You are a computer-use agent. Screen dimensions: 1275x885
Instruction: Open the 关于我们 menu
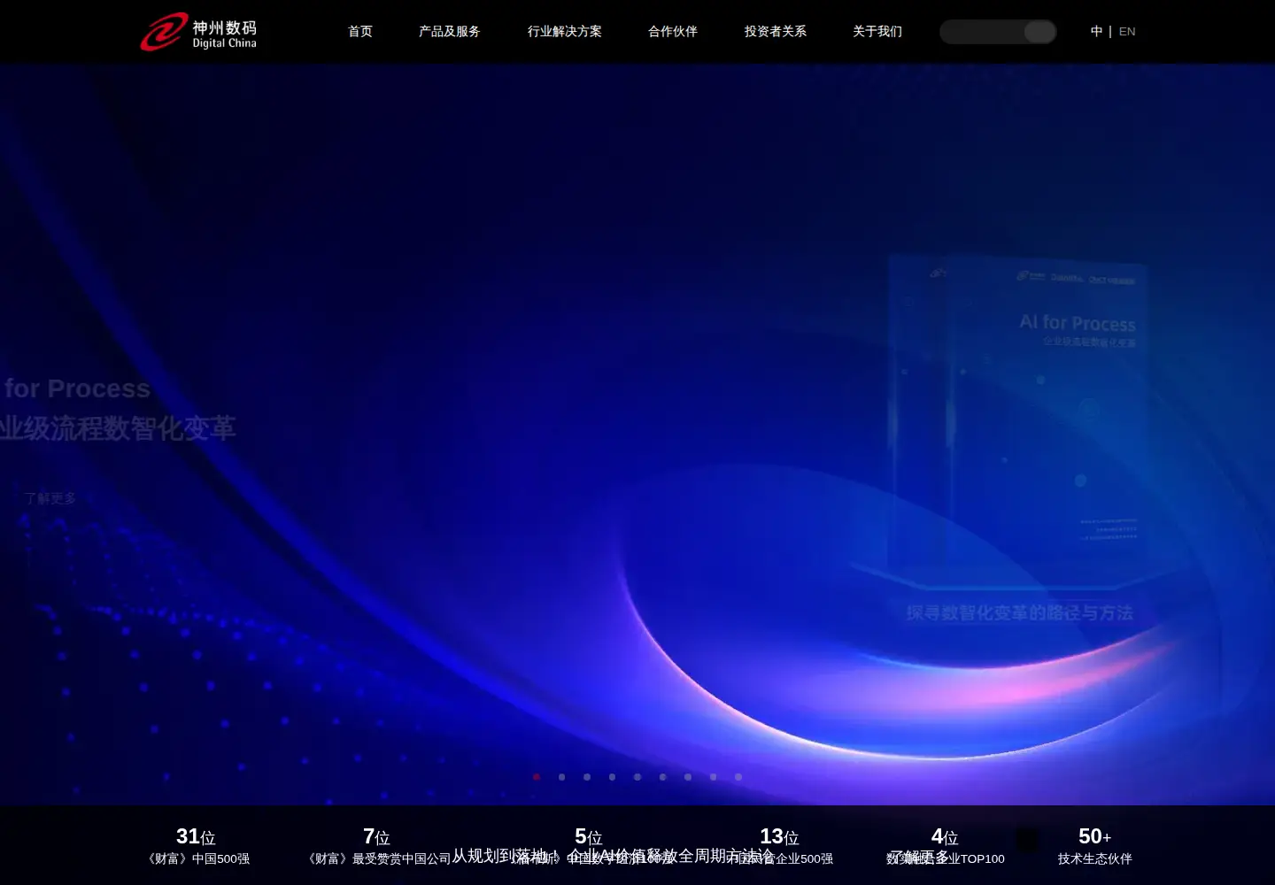877,32
